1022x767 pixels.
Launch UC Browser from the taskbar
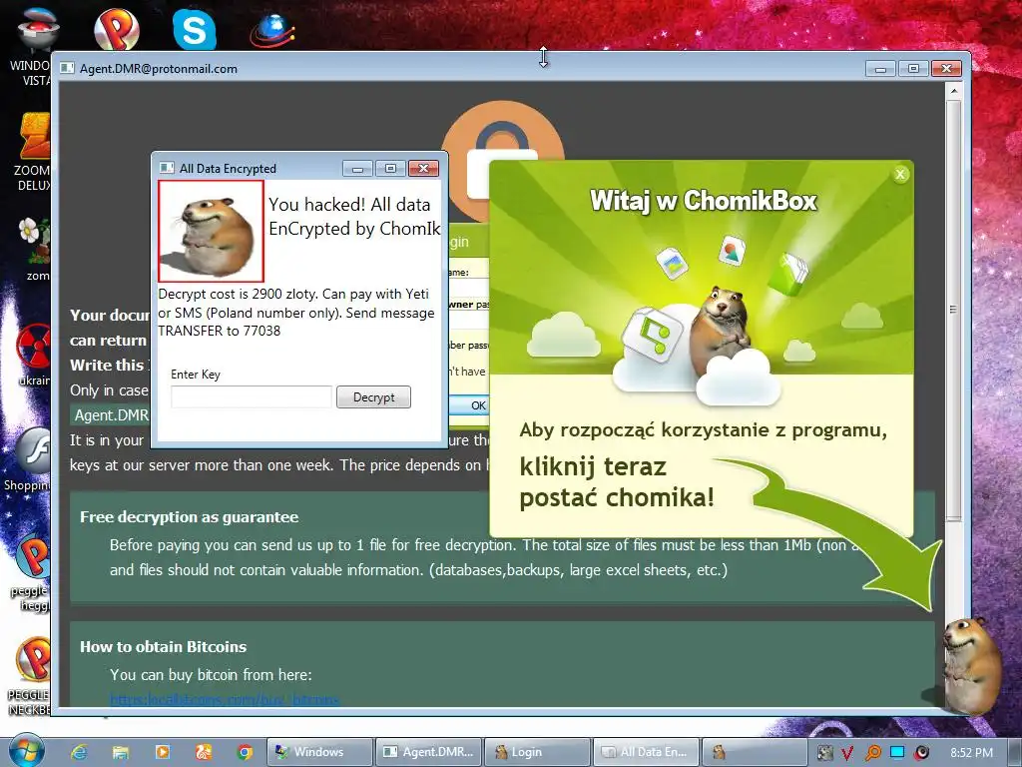coord(204,752)
